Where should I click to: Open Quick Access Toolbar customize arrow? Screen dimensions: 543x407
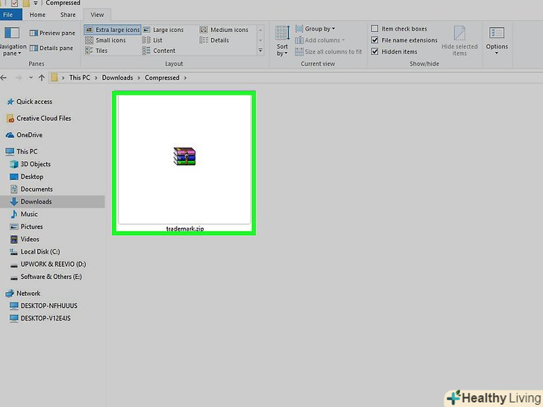click(x=36, y=3)
